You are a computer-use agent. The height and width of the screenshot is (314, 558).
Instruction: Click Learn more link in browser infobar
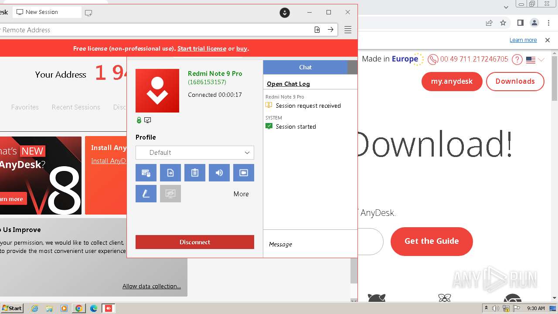point(523,40)
